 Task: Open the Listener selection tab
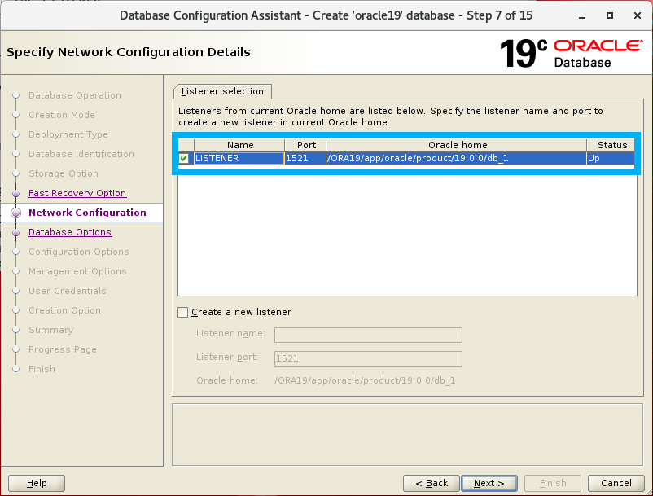222,91
